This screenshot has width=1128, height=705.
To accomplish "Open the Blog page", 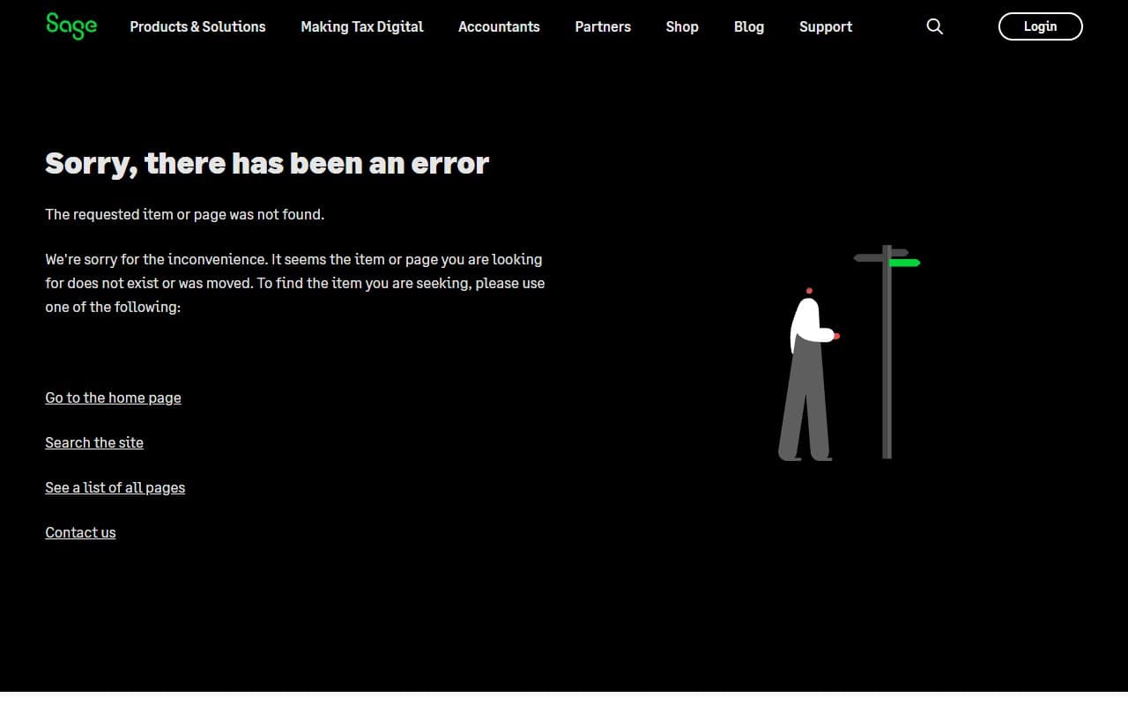I will pos(748,26).
